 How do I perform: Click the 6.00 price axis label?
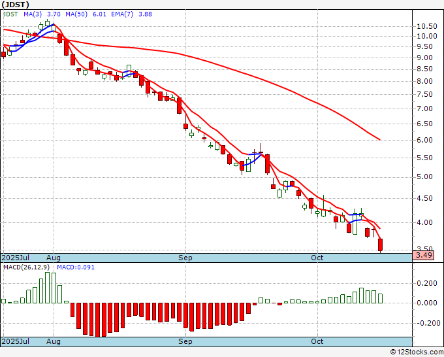point(425,140)
